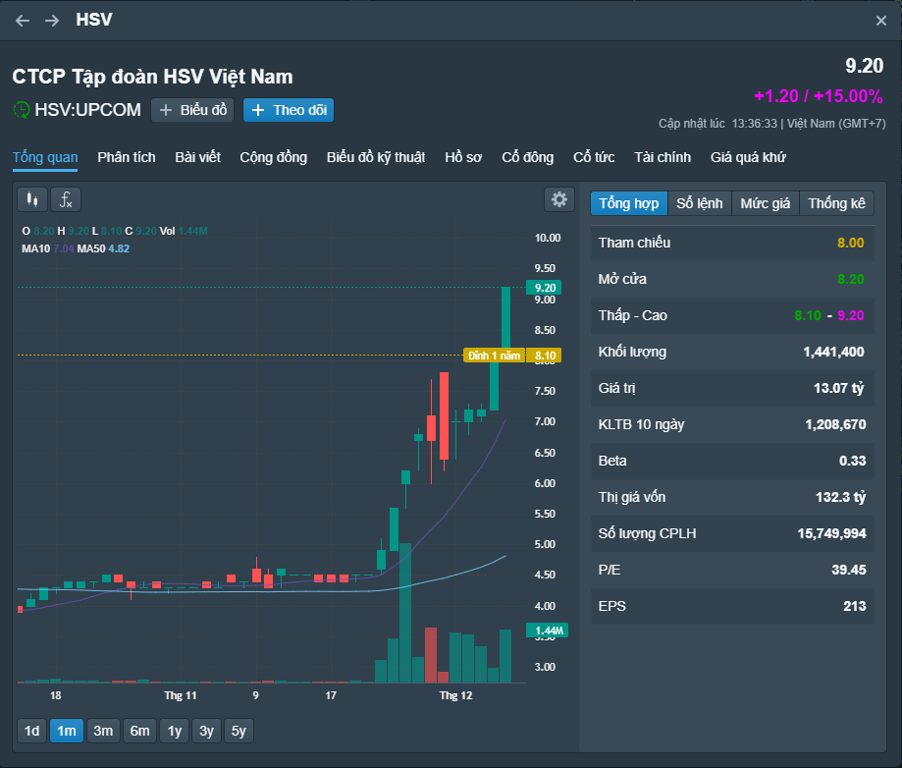Open chart settings gear icon
902x768 pixels.
[559, 199]
